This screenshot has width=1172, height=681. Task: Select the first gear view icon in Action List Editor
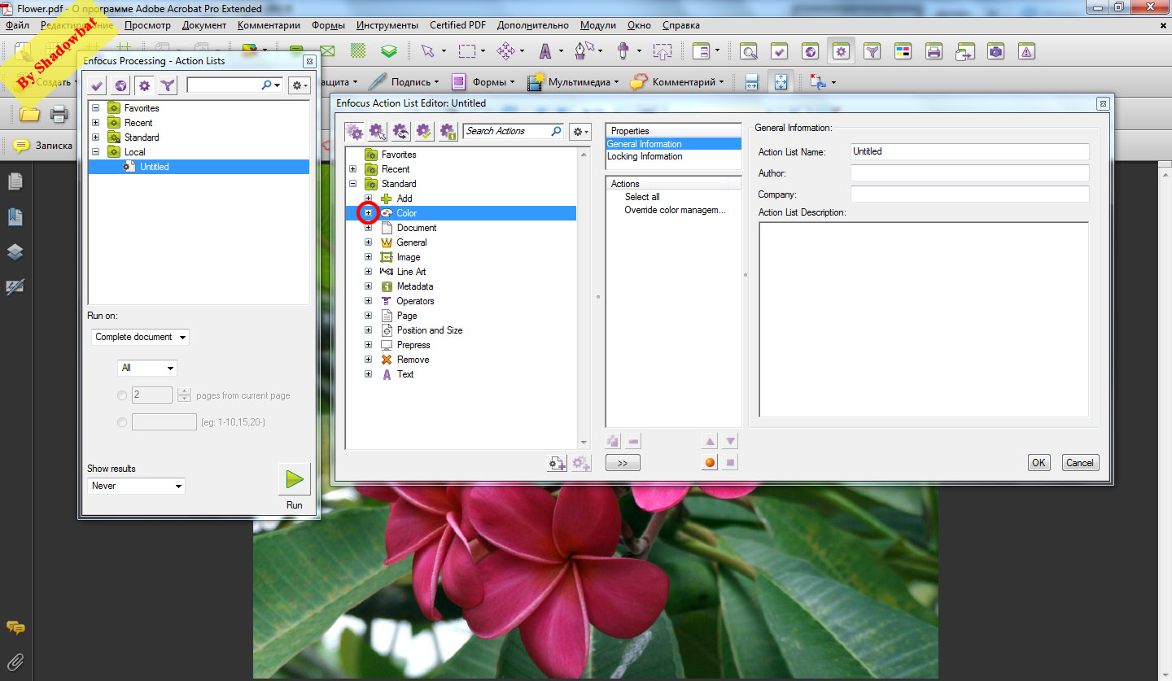tap(355, 131)
